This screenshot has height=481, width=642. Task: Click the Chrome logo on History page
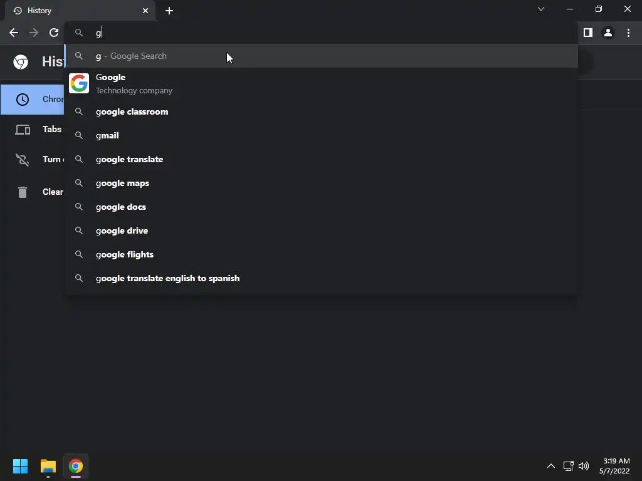point(21,62)
